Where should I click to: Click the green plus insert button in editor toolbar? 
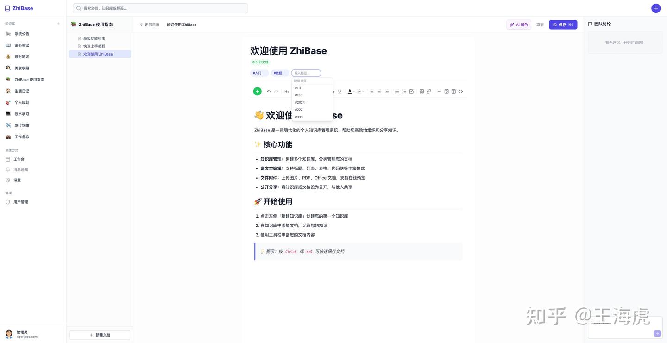[x=258, y=91]
